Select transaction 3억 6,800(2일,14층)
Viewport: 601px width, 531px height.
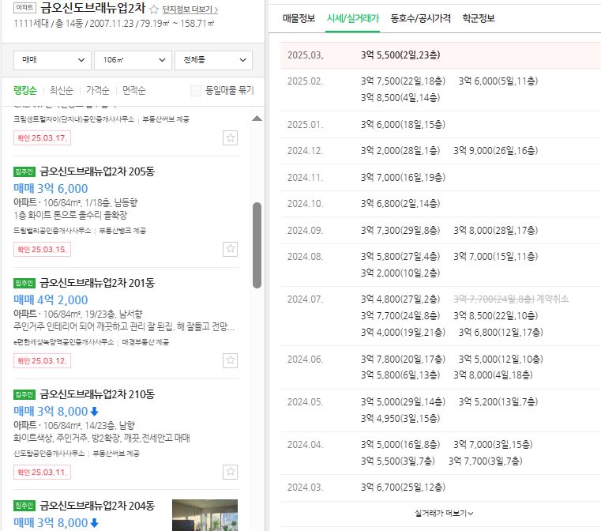coord(400,204)
